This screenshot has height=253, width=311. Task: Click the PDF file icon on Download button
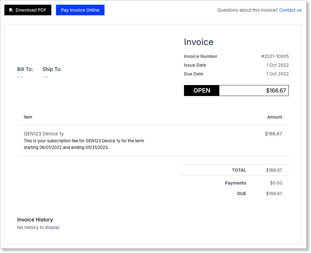(x=11, y=10)
